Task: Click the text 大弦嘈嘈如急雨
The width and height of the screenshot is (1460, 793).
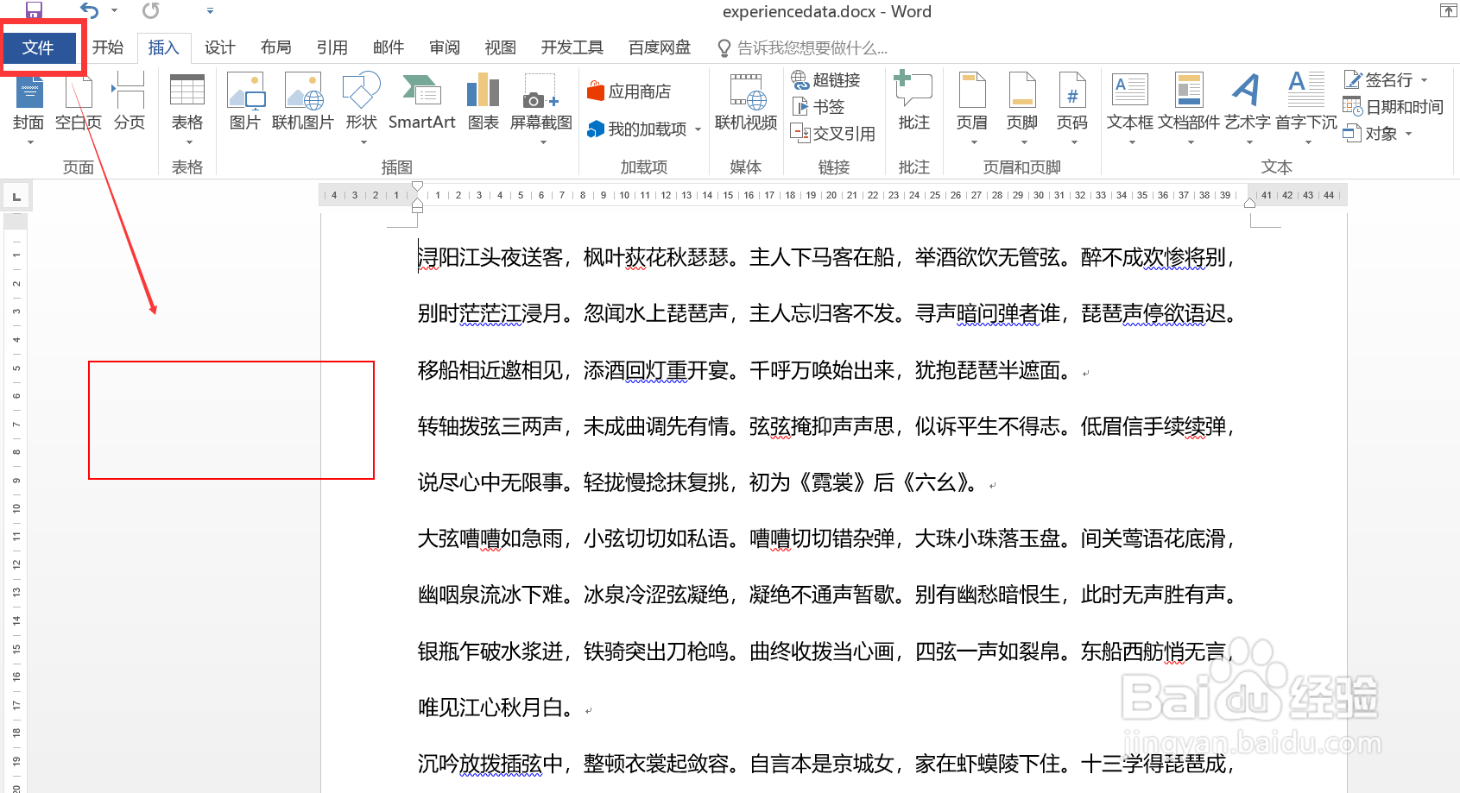Action: tap(490, 538)
